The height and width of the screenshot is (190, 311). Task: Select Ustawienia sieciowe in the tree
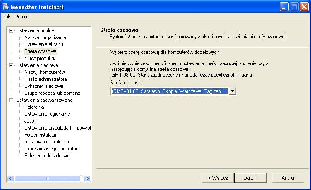tap(37, 65)
